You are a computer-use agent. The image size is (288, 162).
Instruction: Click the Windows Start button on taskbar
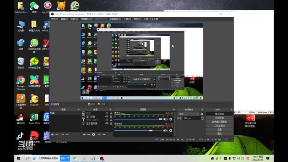19,158
